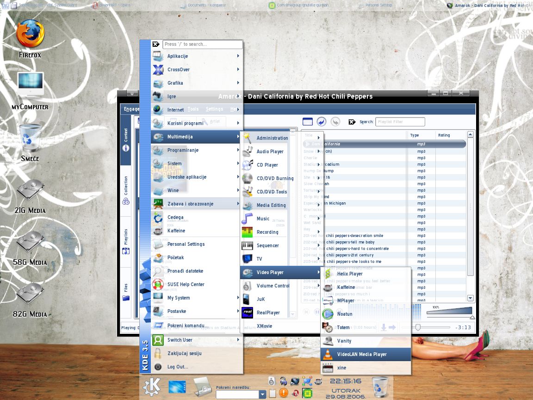Image resolution: width=533 pixels, height=400 pixels.
Task: Open Vanity from Video Player submenu
Action: pos(366,341)
